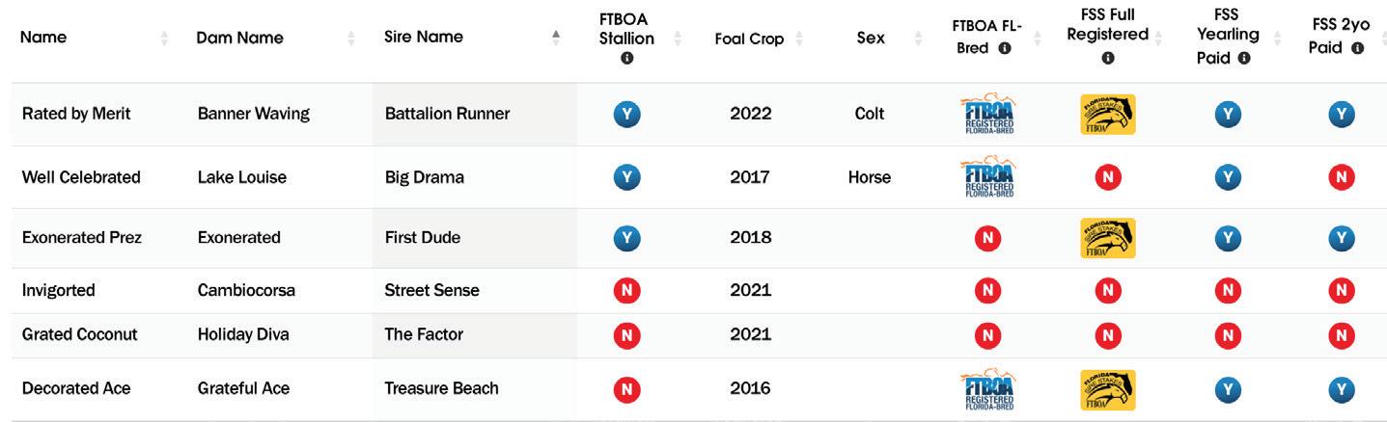Click the Sex column header
The width and height of the screenshot is (1387, 422).
[x=871, y=39]
